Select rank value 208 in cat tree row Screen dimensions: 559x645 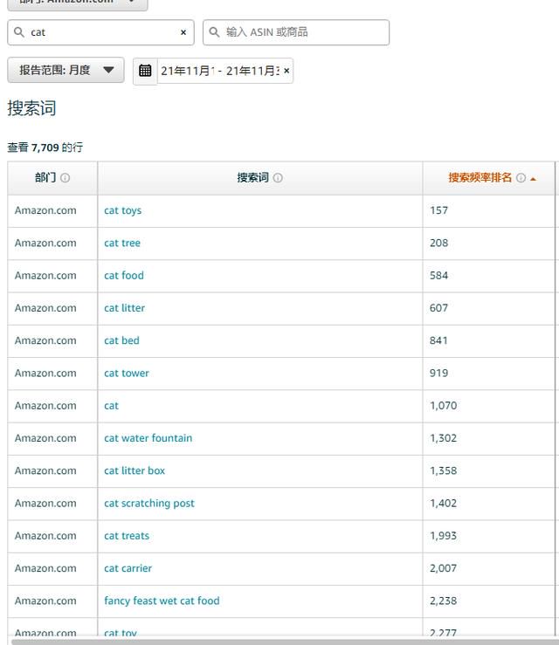(x=438, y=243)
